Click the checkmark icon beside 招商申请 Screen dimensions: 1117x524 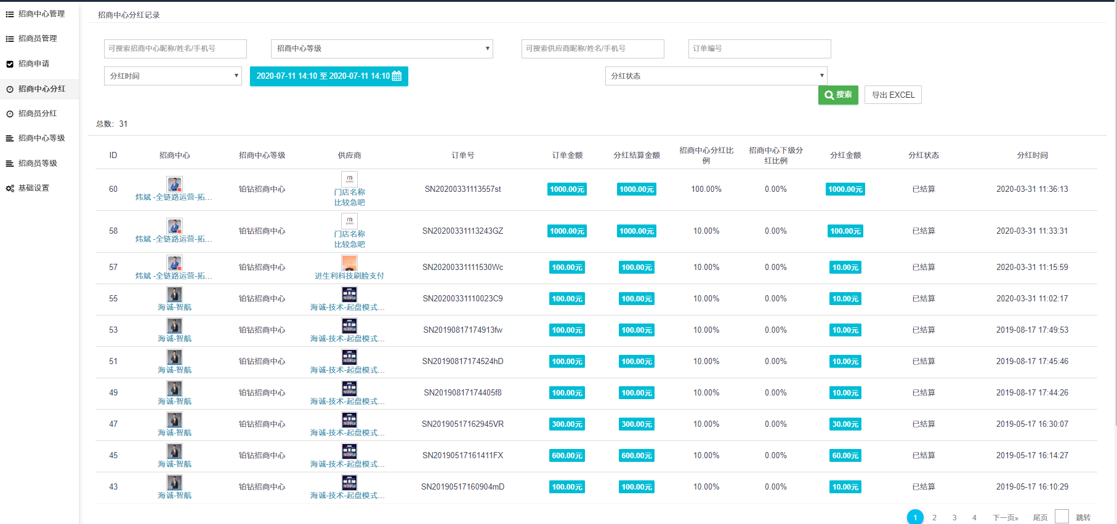tap(10, 64)
